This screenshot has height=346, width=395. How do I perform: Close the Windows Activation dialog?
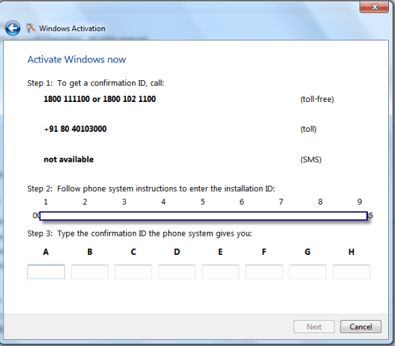tap(374, 7)
